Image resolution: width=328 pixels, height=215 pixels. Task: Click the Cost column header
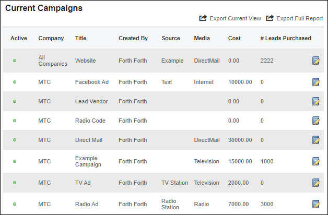[235, 38]
